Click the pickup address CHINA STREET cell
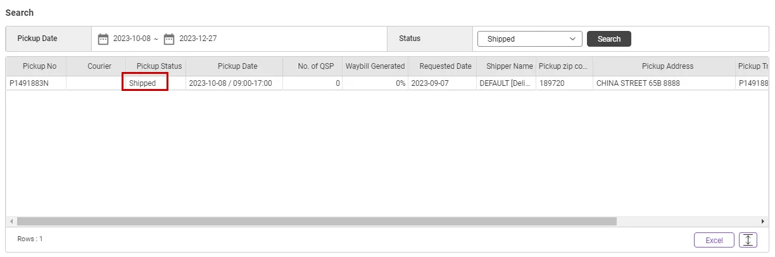Image resolution: width=775 pixels, height=257 pixels. click(x=638, y=83)
